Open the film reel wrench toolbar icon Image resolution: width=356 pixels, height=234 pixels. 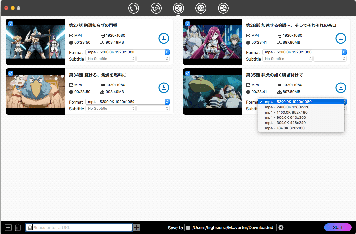click(x=223, y=8)
